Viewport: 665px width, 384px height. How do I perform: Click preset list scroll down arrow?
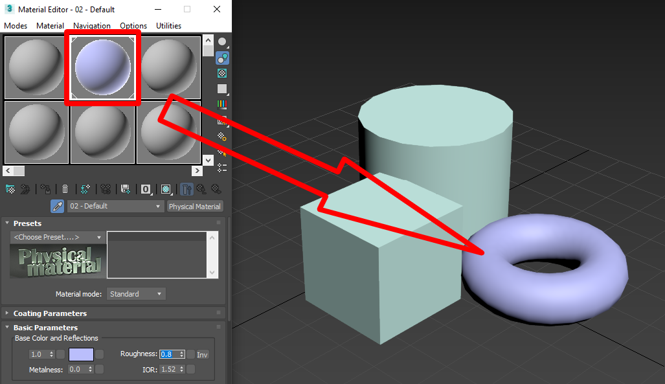(x=212, y=273)
